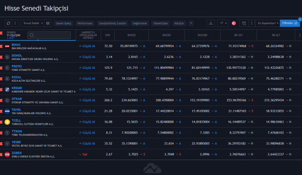The image size is (302, 175).
Task: Expand more column-set tabs arrow
Action: pyautogui.click(x=191, y=23)
